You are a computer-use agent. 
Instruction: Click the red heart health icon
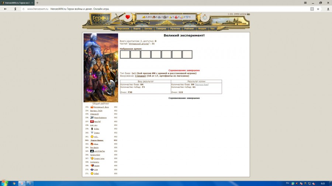128,17
